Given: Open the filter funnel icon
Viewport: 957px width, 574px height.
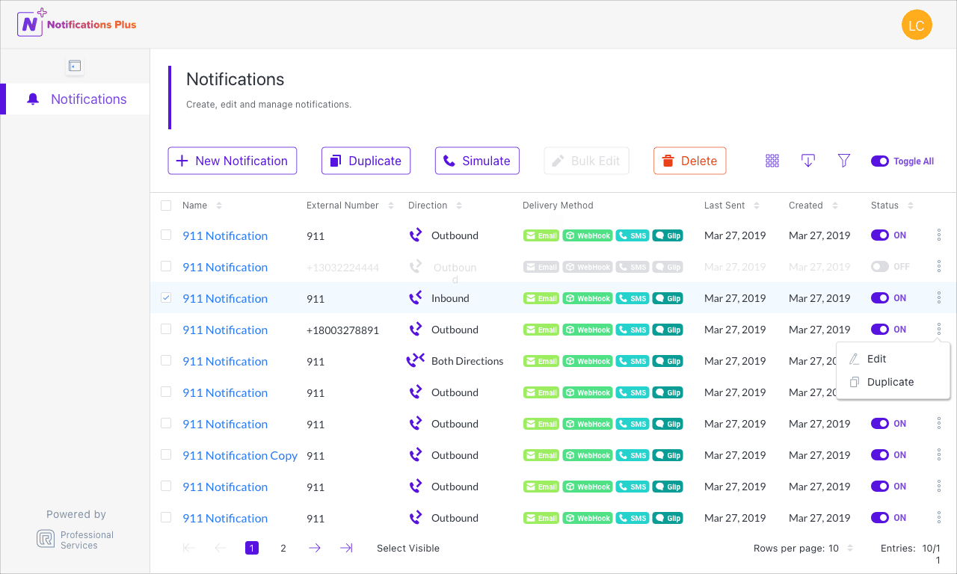Looking at the screenshot, I should (x=844, y=161).
